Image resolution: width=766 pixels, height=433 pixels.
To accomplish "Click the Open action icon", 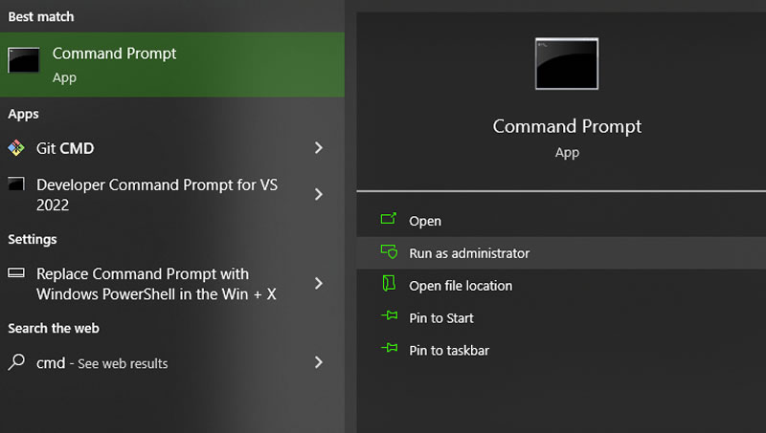I will [x=389, y=219].
